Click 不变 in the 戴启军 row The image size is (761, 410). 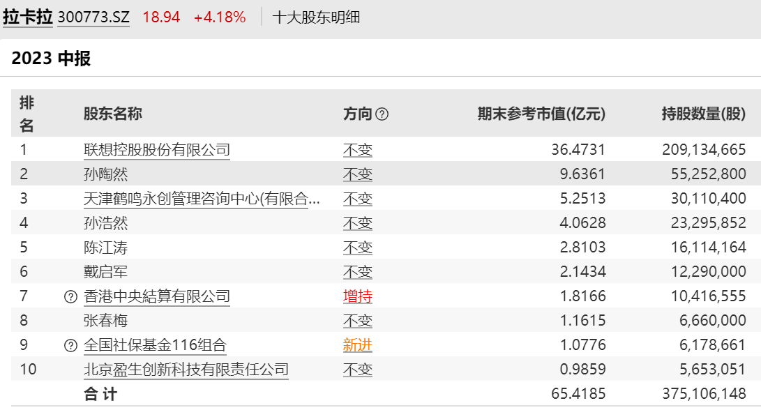358,272
